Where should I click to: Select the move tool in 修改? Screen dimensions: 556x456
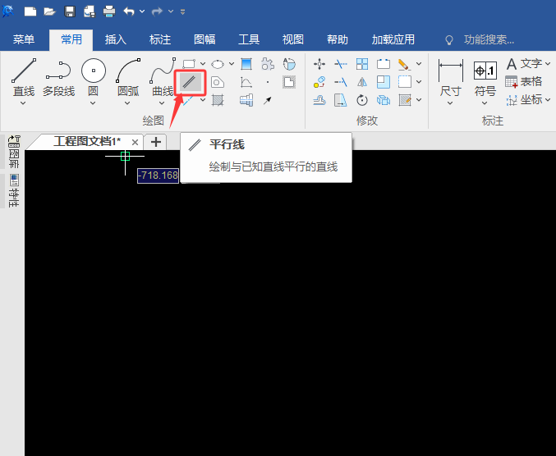319,64
